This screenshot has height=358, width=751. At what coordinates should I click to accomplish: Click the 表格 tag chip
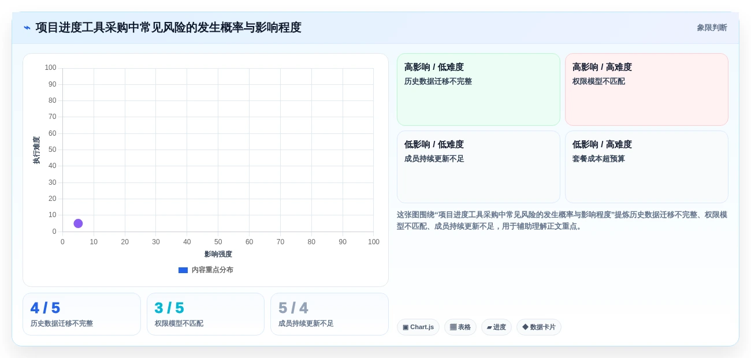(460, 327)
